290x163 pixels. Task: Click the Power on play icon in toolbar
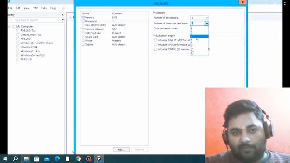pyautogui.click(x=63, y=8)
